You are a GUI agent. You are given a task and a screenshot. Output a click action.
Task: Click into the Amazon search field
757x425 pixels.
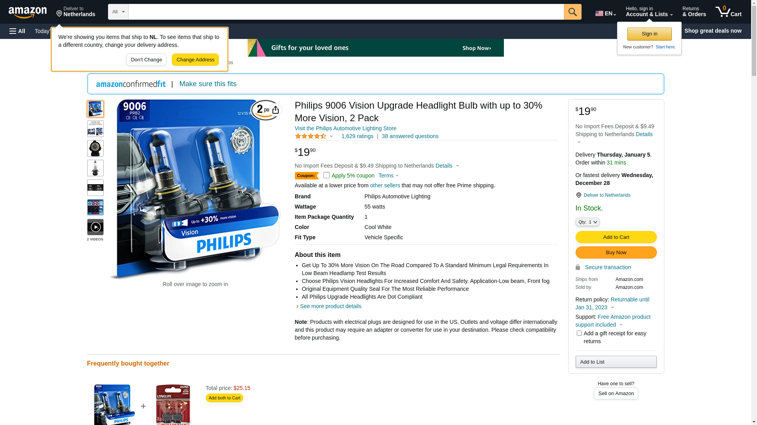click(346, 12)
